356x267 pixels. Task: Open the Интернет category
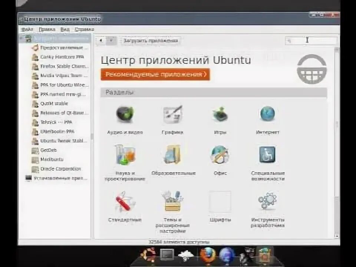pyautogui.click(x=267, y=120)
